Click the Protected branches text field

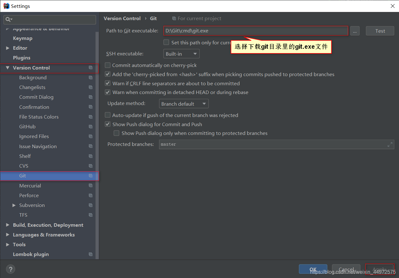pos(277,144)
